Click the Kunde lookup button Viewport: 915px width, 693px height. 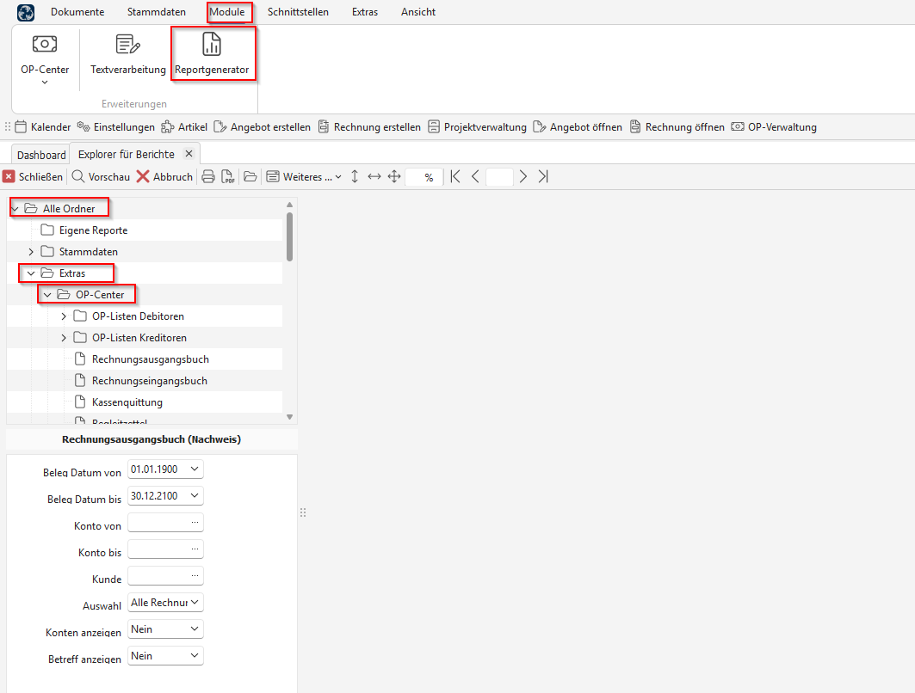(x=195, y=576)
